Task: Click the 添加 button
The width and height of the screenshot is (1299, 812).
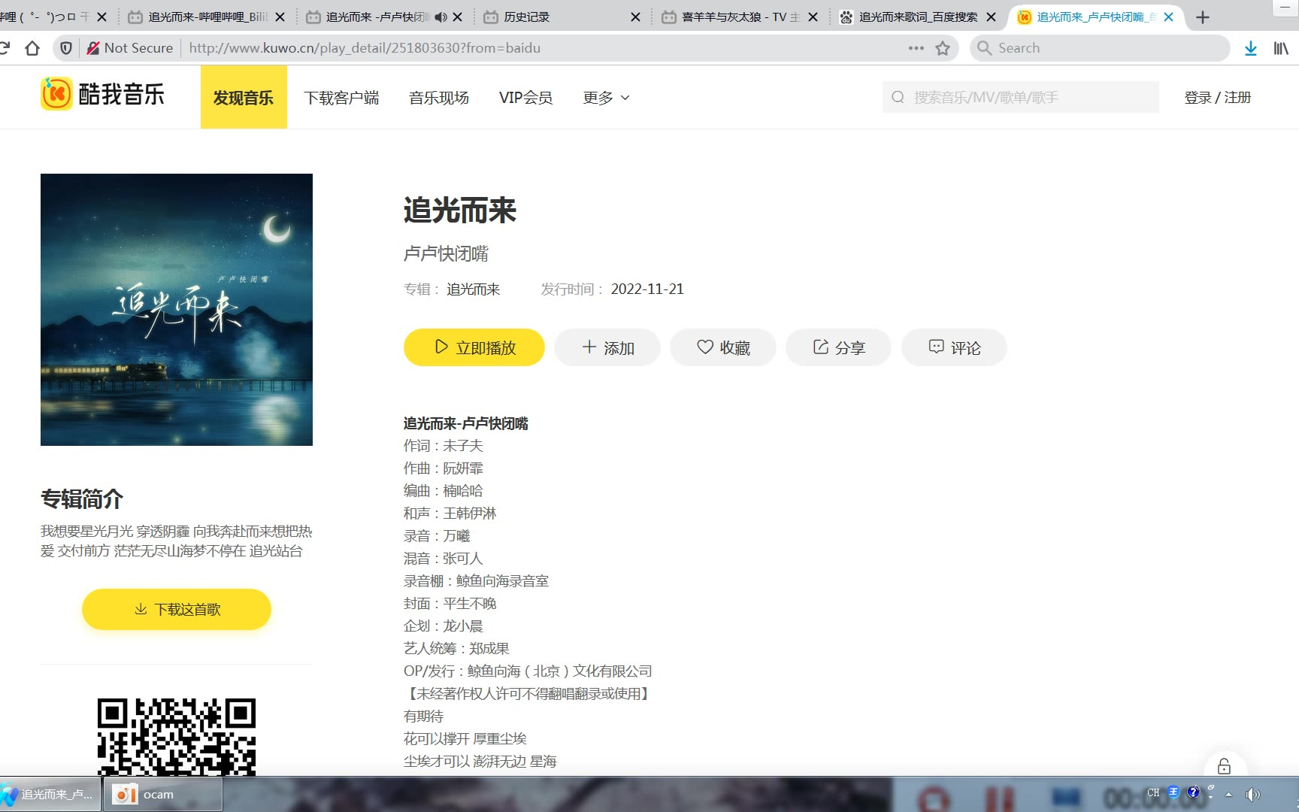Action: tap(607, 347)
